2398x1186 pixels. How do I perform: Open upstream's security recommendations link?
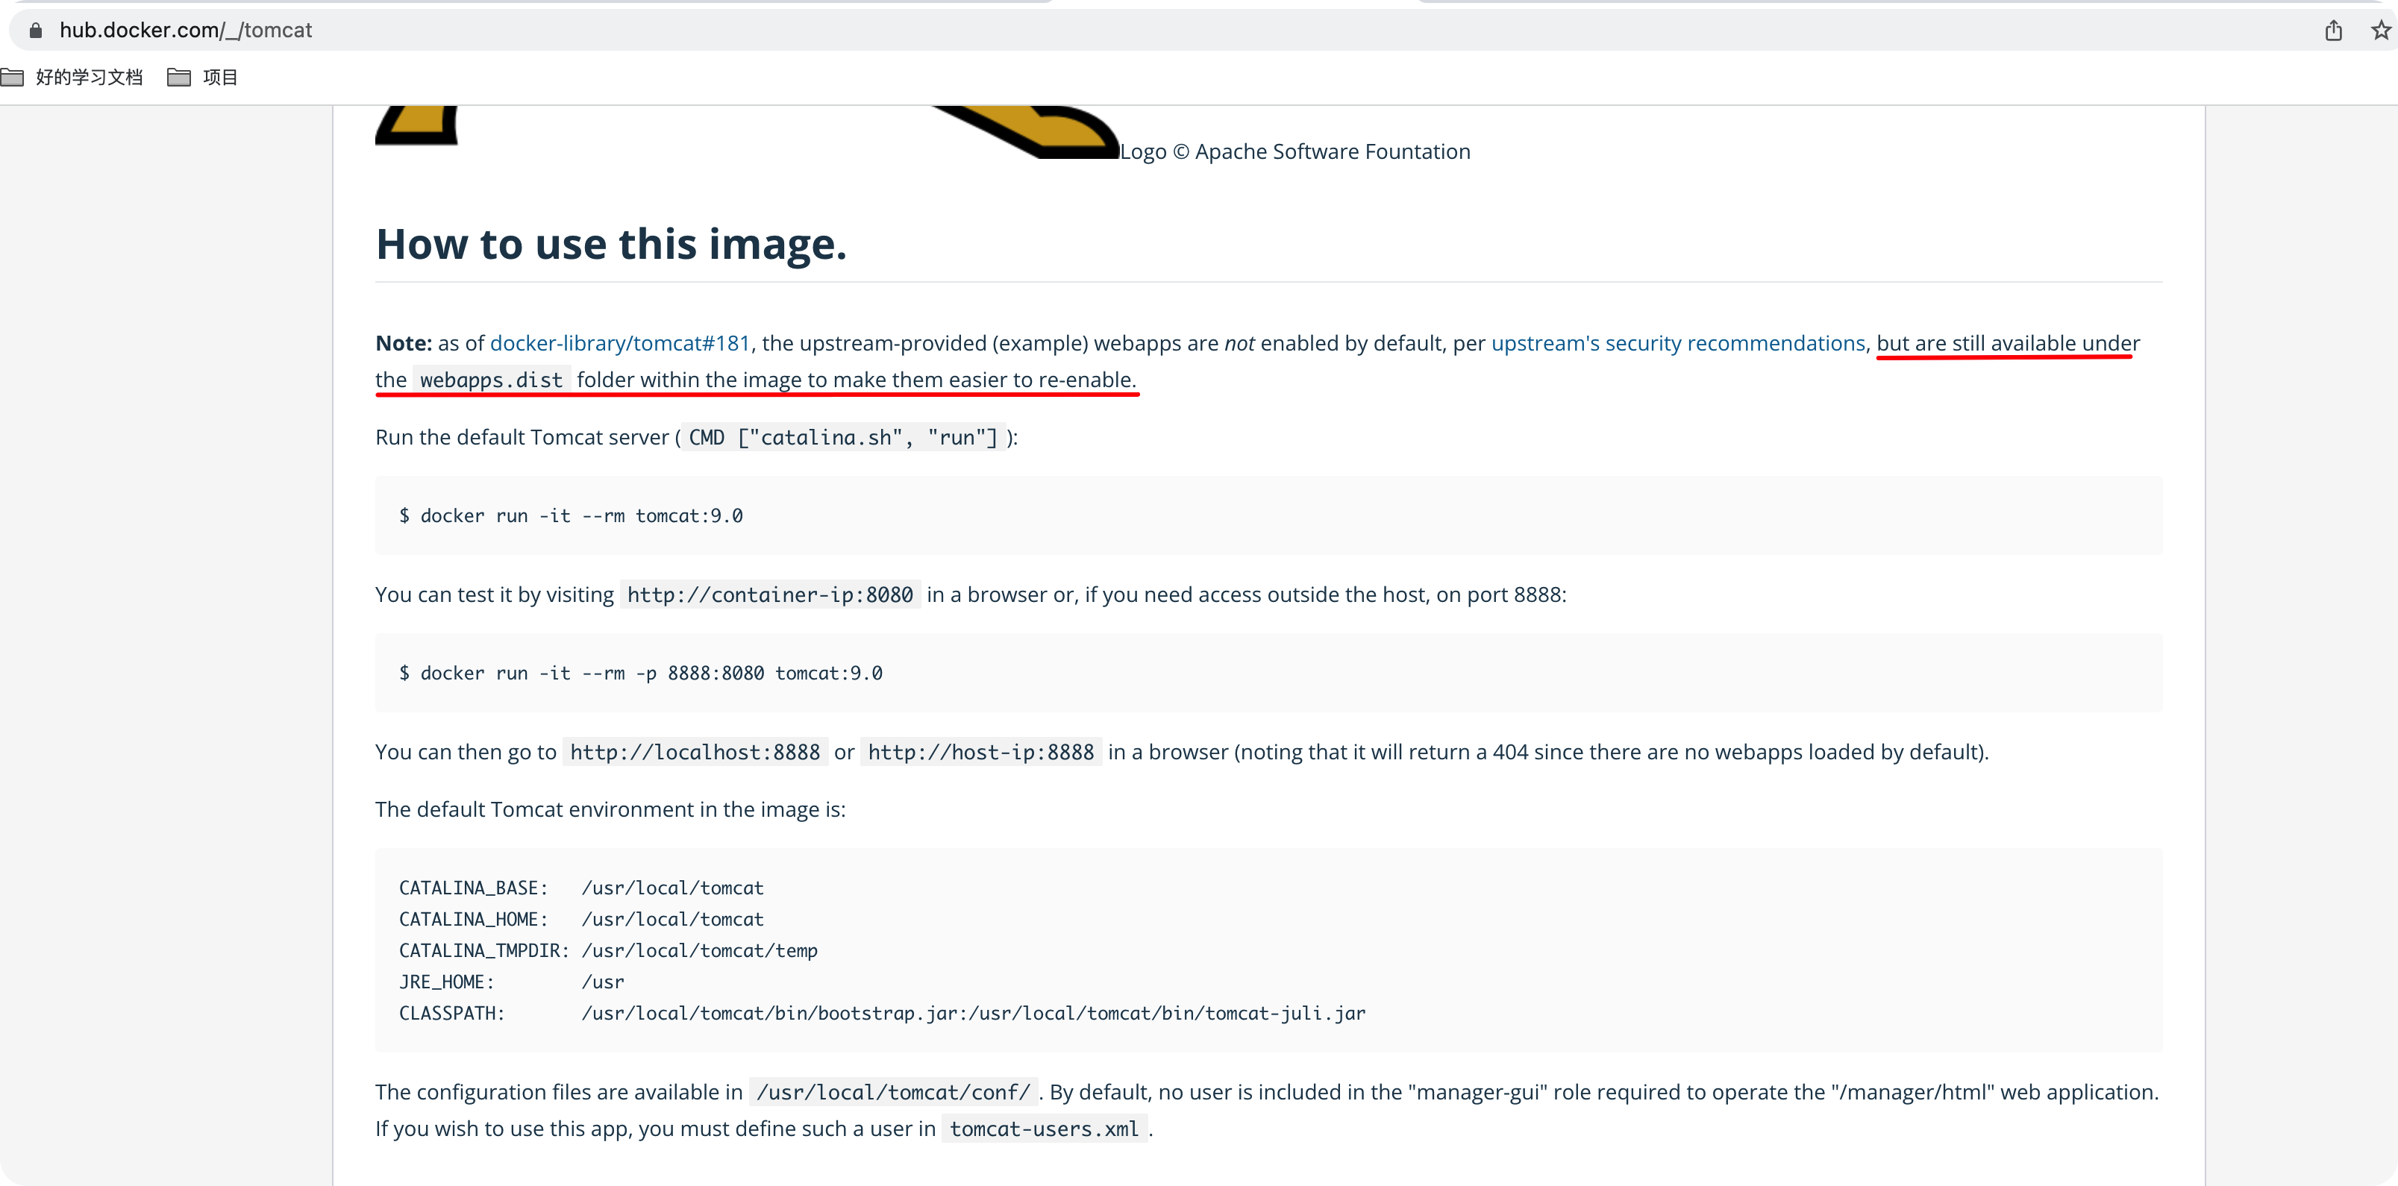tap(1677, 344)
